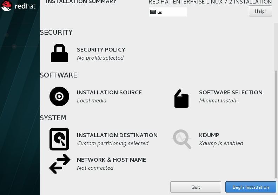Click 'Local media' status text
Viewport: 278px width, 195px height.
click(x=92, y=101)
